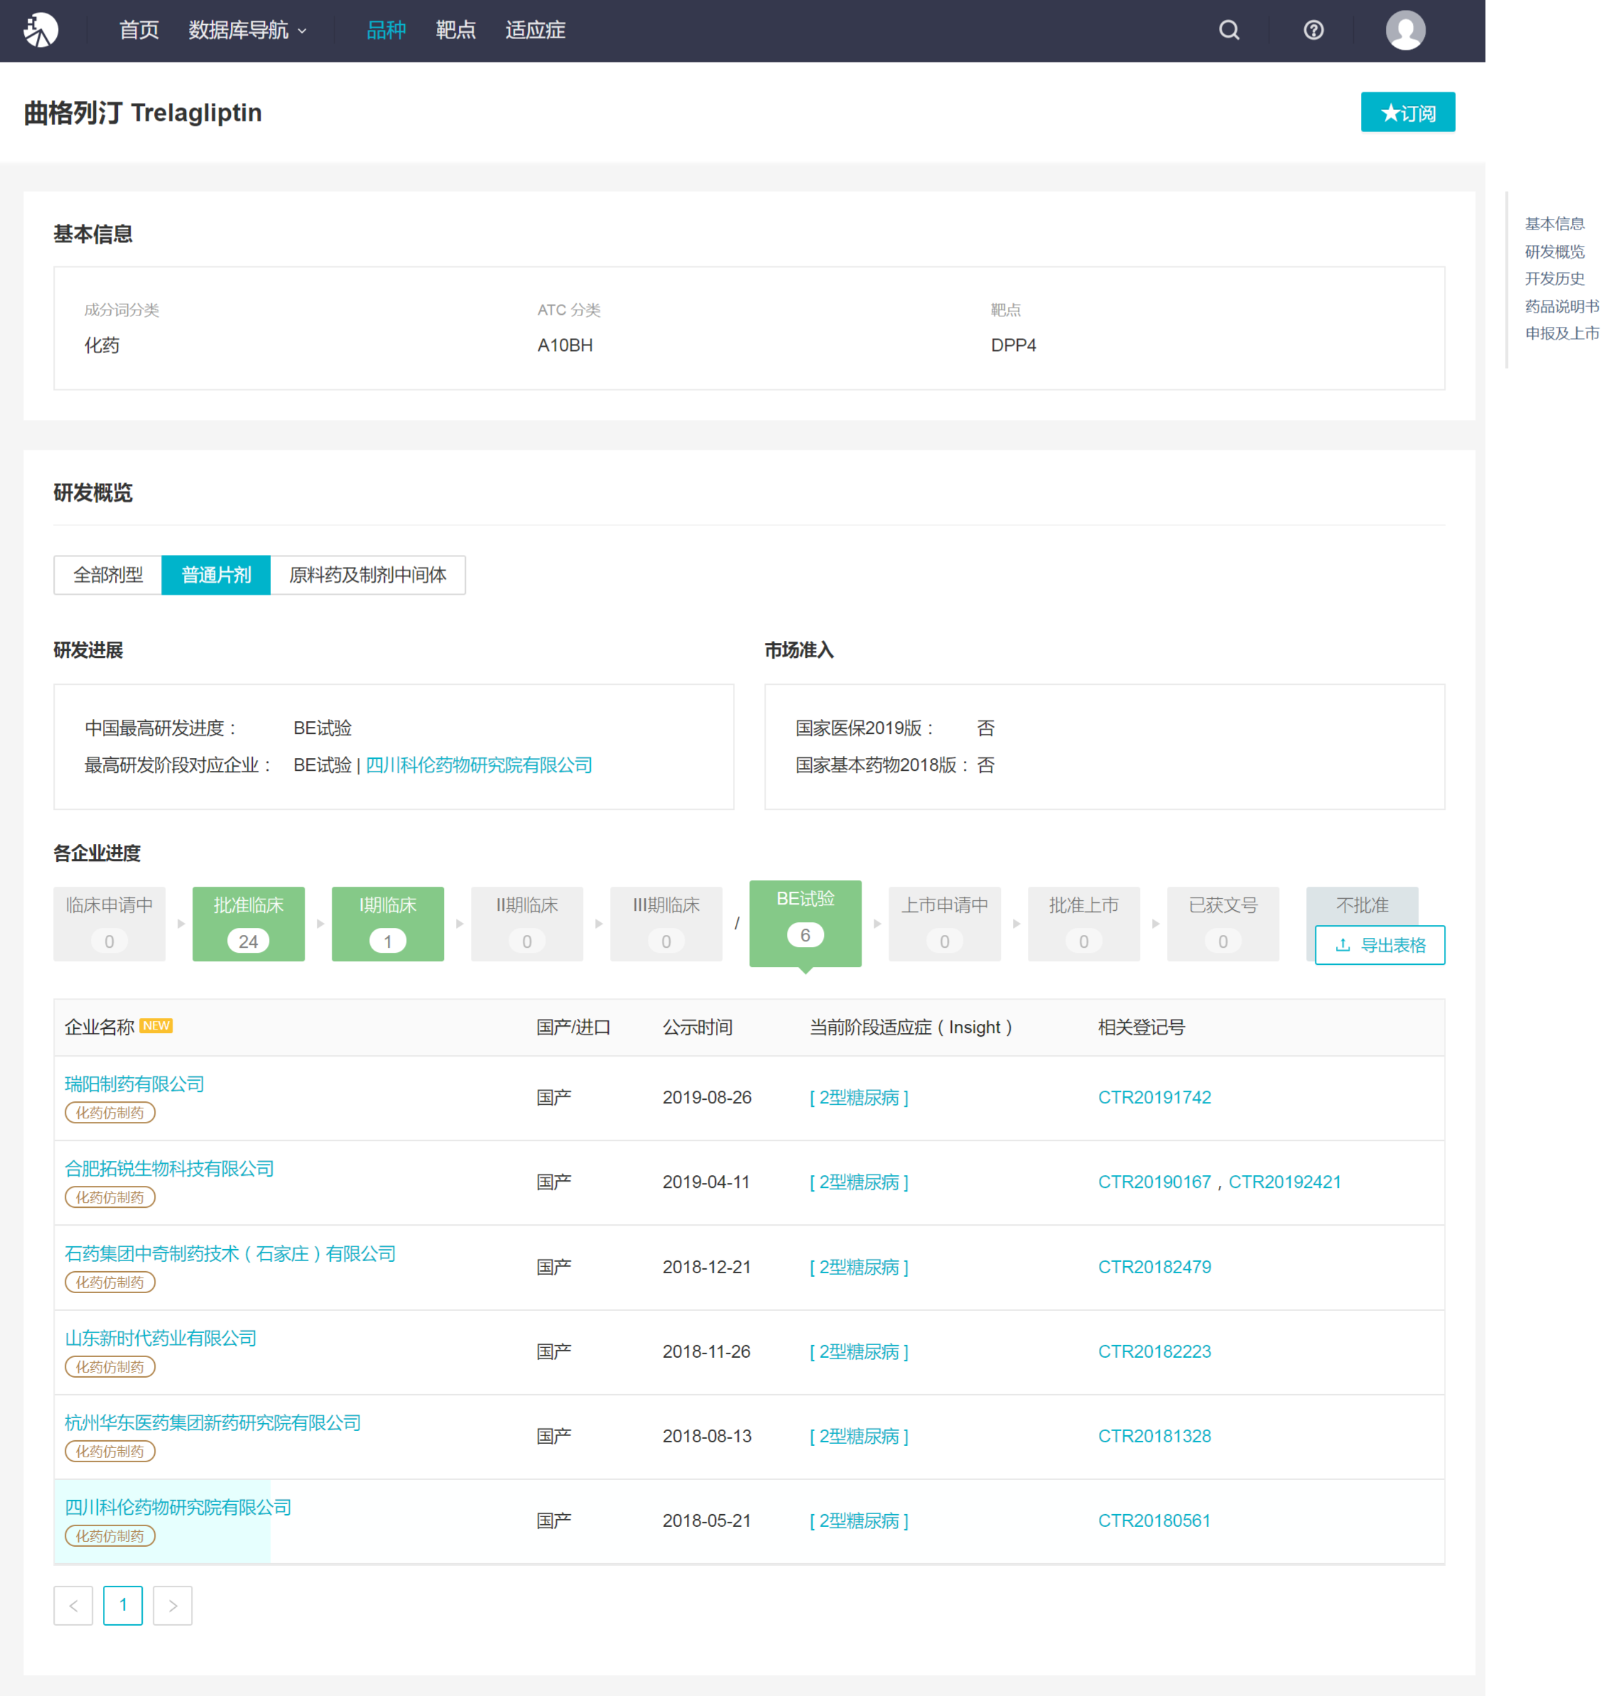Click the ★订阅 subscribe button
The width and height of the screenshot is (1611, 1696).
click(x=1407, y=112)
